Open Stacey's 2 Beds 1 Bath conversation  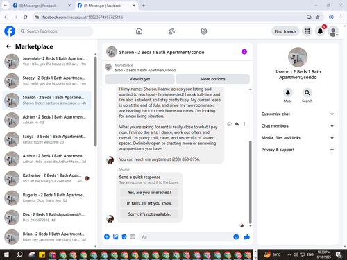46,81
